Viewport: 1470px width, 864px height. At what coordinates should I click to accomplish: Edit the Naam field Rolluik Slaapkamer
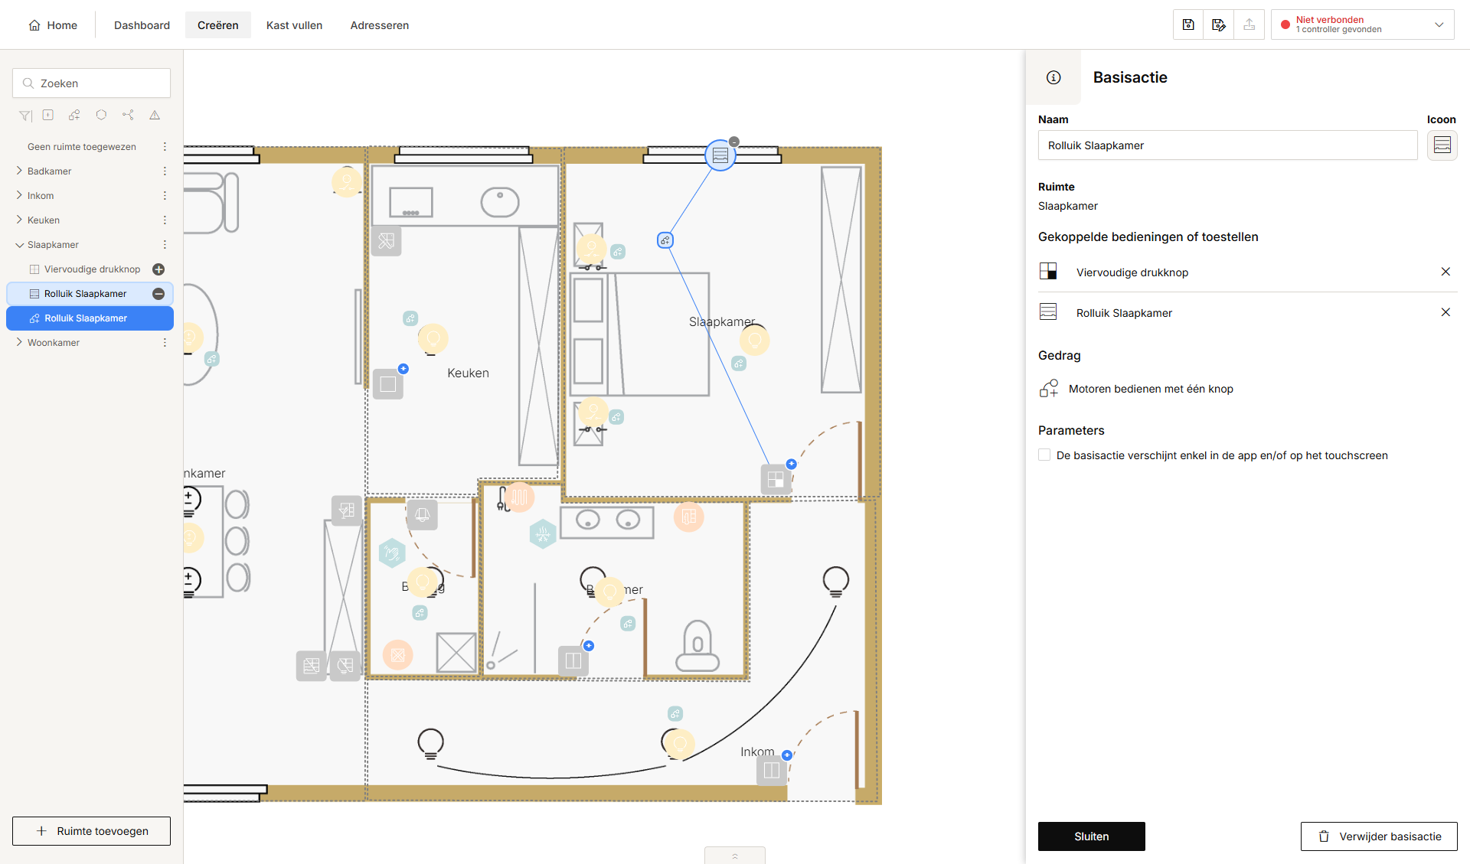(x=1227, y=145)
